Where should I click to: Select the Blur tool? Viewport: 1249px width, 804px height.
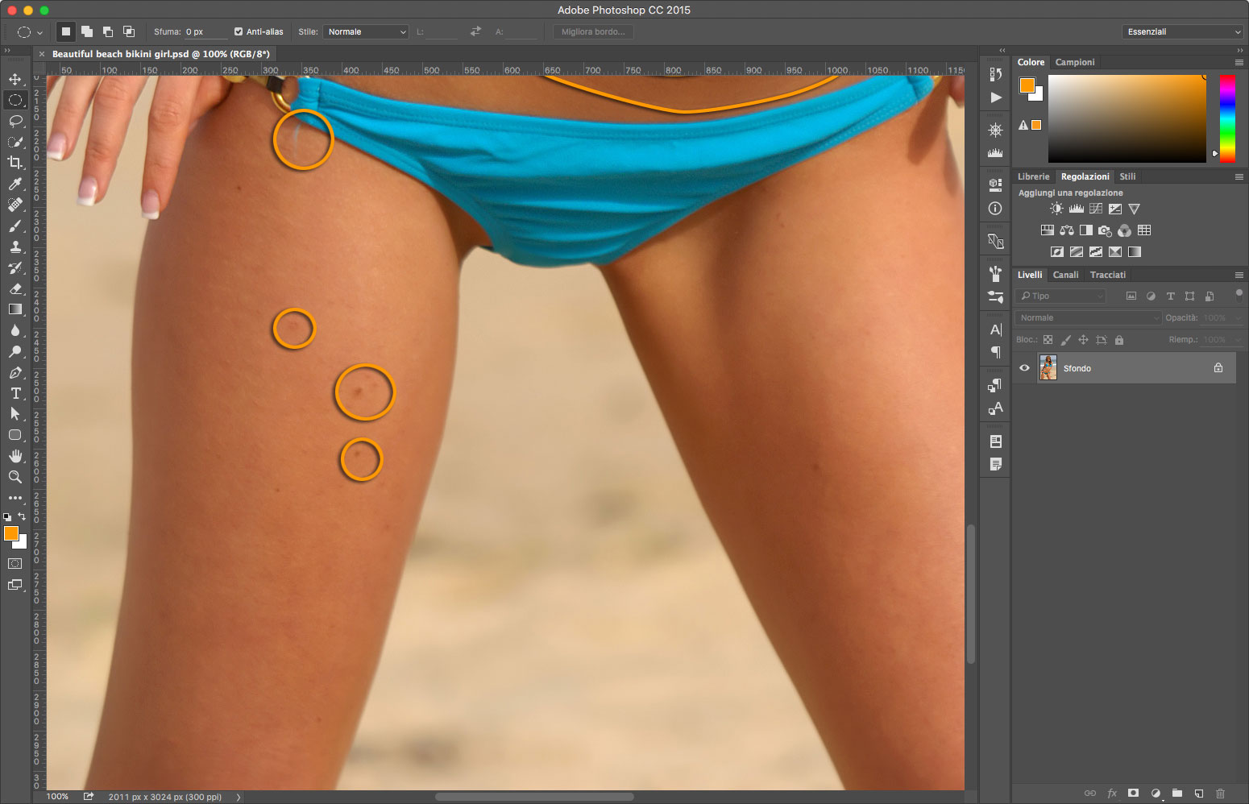15,330
